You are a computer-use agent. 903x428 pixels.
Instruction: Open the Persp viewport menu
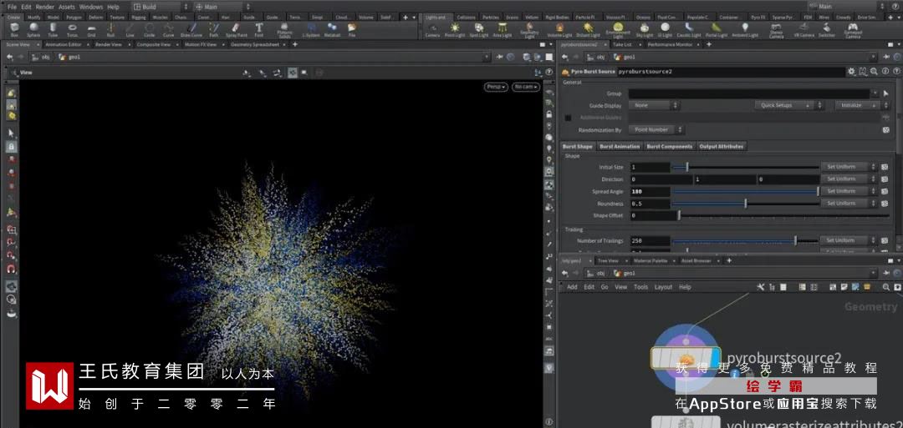click(496, 87)
